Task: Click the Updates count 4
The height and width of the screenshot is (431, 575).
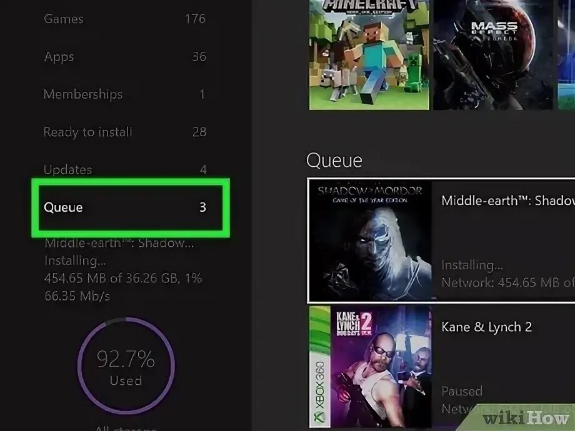Action: click(203, 170)
